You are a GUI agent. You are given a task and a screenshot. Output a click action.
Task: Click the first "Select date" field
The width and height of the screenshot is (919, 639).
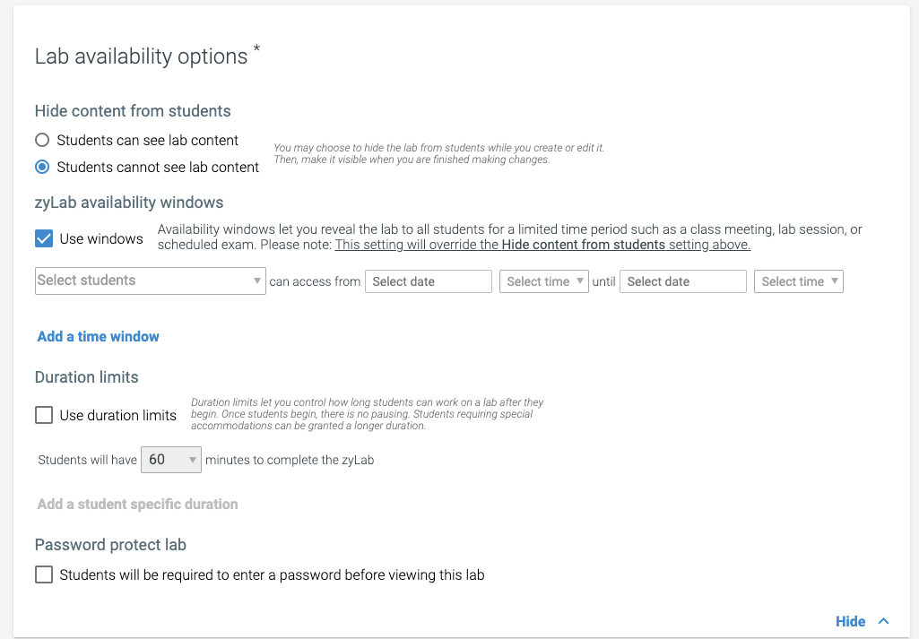[x=428, y=281]
